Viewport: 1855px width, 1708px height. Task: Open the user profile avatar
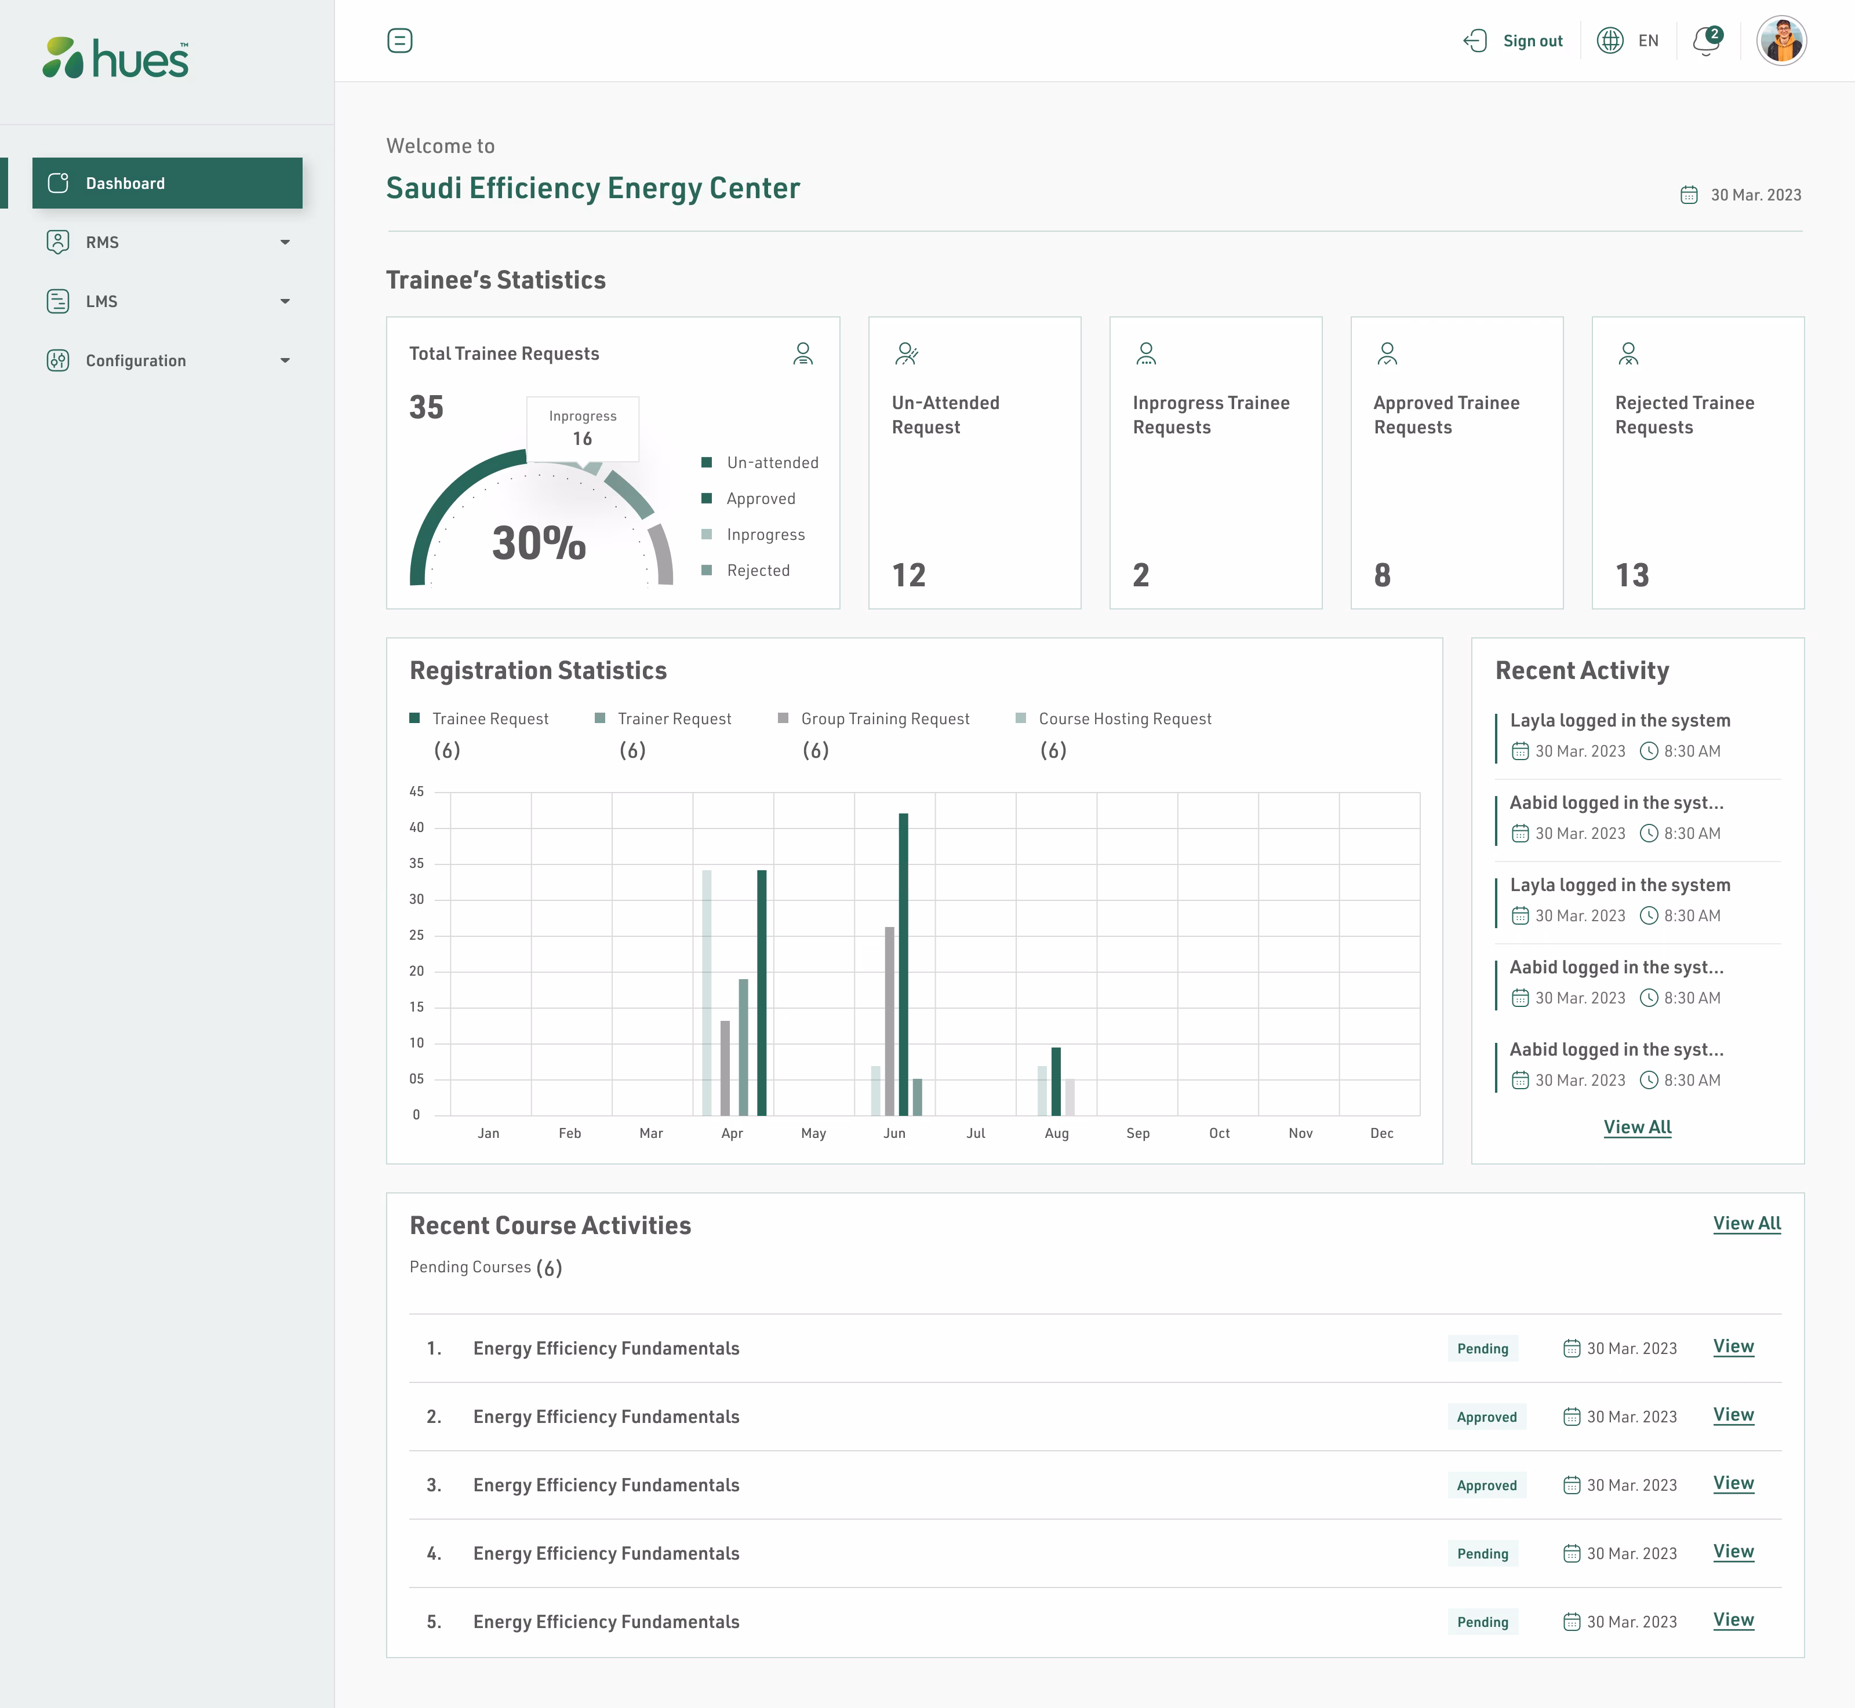1781,41
